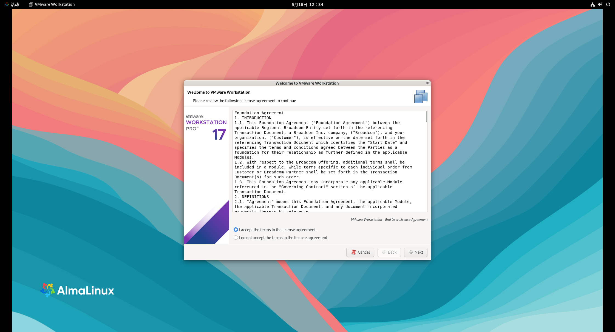Click the Back button

pyautogui.click(x=389, y=252)
